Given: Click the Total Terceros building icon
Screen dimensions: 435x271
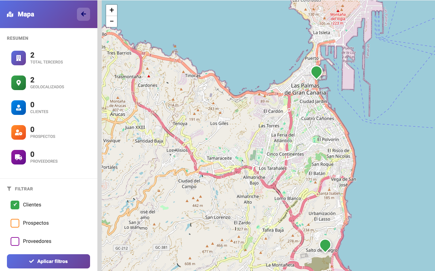Looking at the screenshot, I should coord(19,58).
